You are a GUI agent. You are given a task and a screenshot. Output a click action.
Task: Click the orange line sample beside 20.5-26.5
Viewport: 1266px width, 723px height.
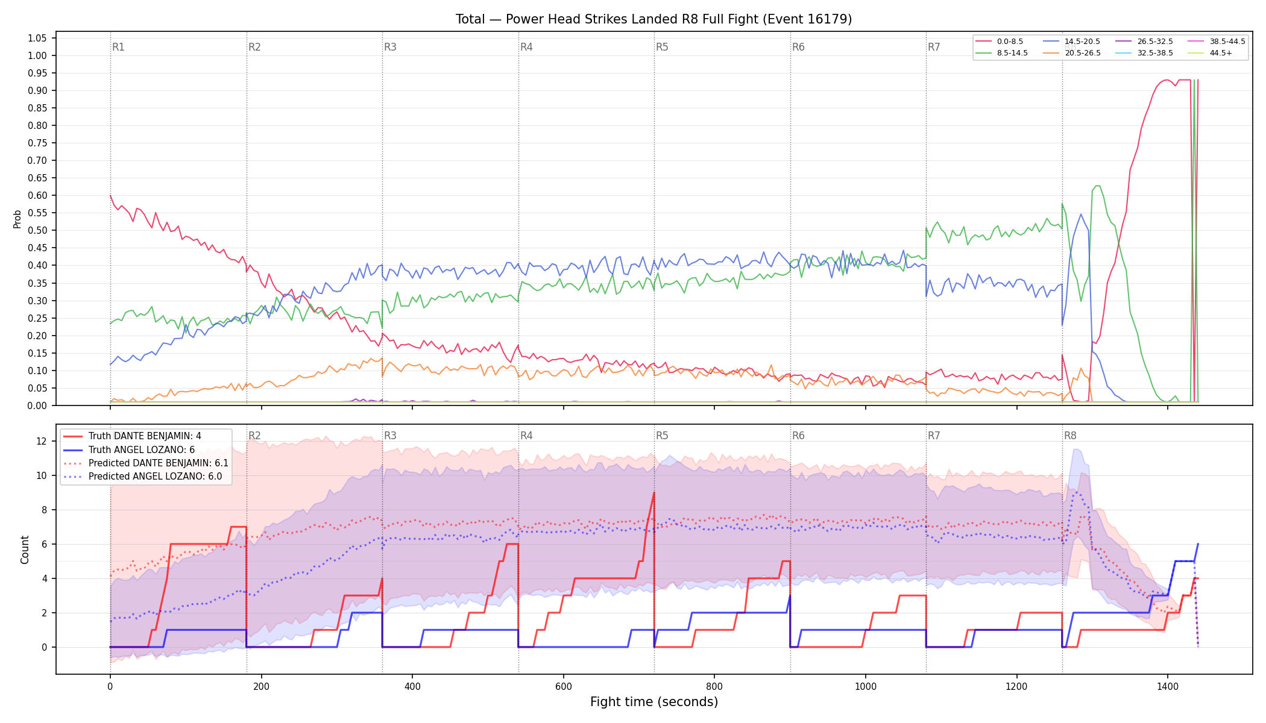tap(1051, 53)
